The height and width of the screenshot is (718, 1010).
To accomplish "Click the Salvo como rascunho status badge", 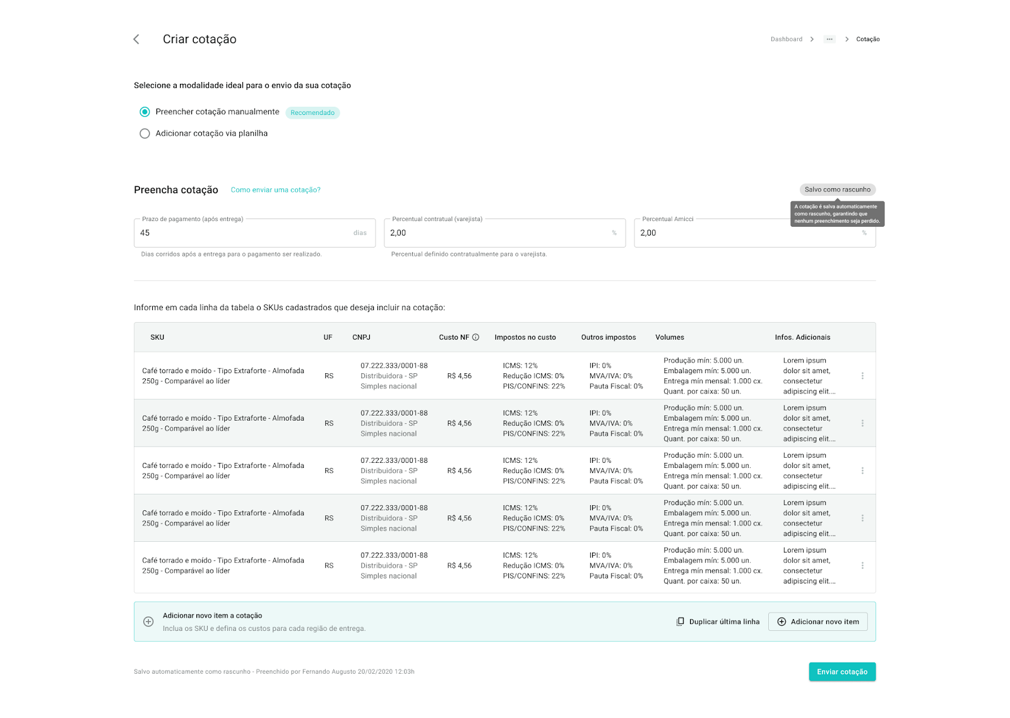I will point(837,189).
